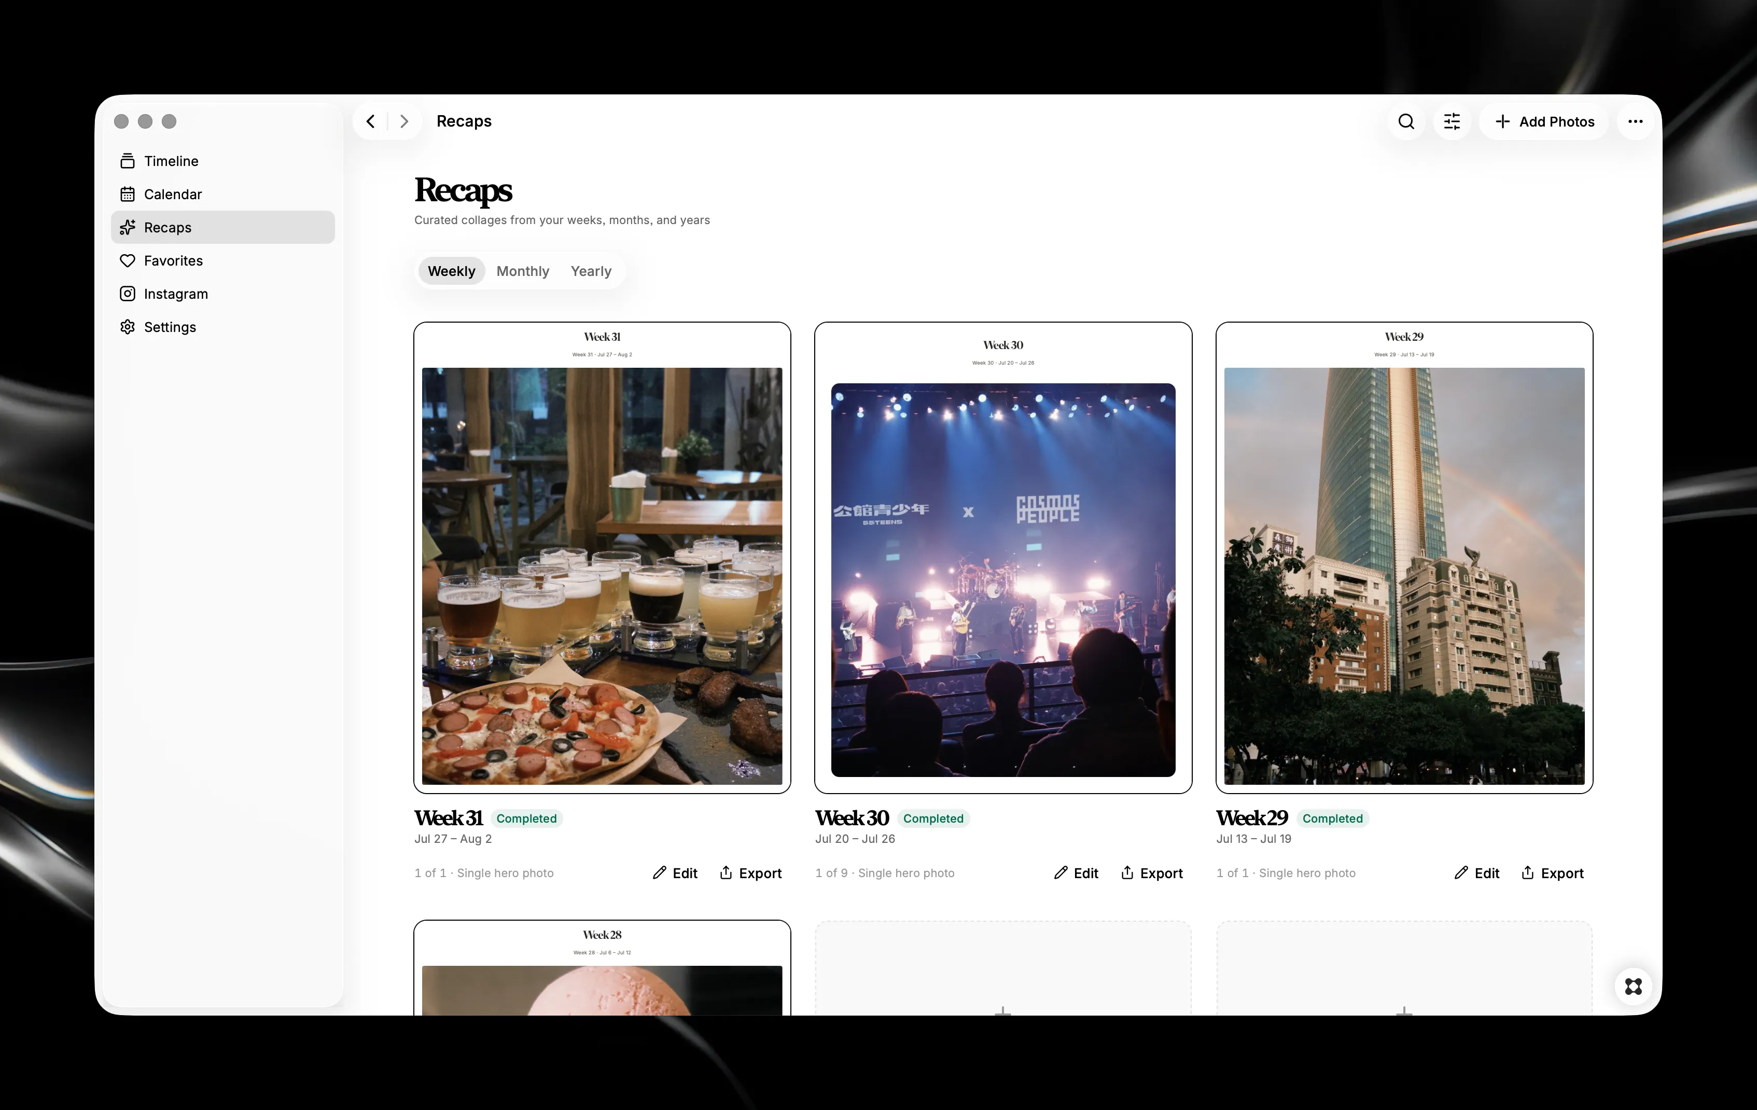
Task: Open the Week 29 skyscraper collage
Action: coord(1404,558)
